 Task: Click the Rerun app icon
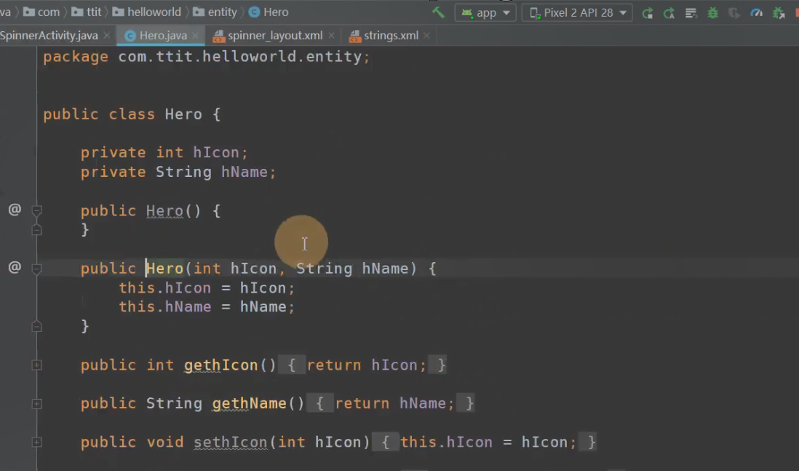pyautogui.click(x=648, y=13)
